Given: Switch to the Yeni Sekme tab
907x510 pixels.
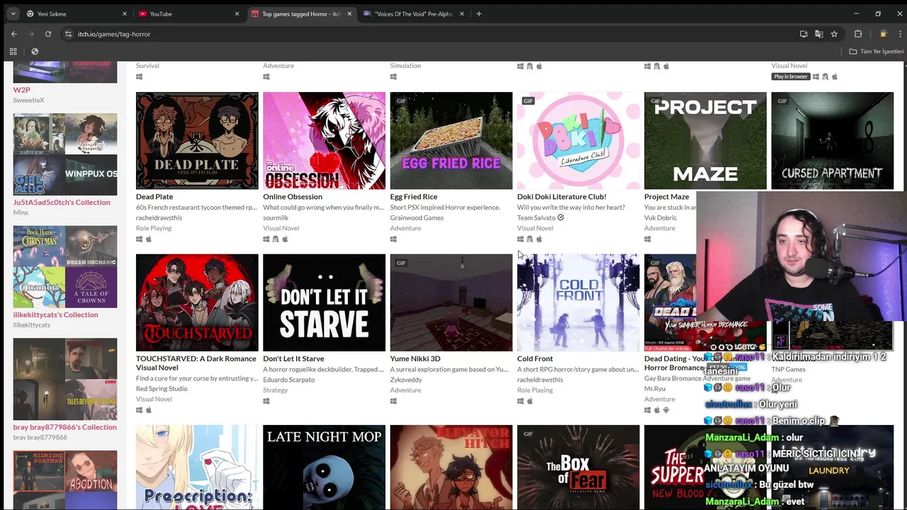Looking at the screenshot, I should click(x=77, y=13).
